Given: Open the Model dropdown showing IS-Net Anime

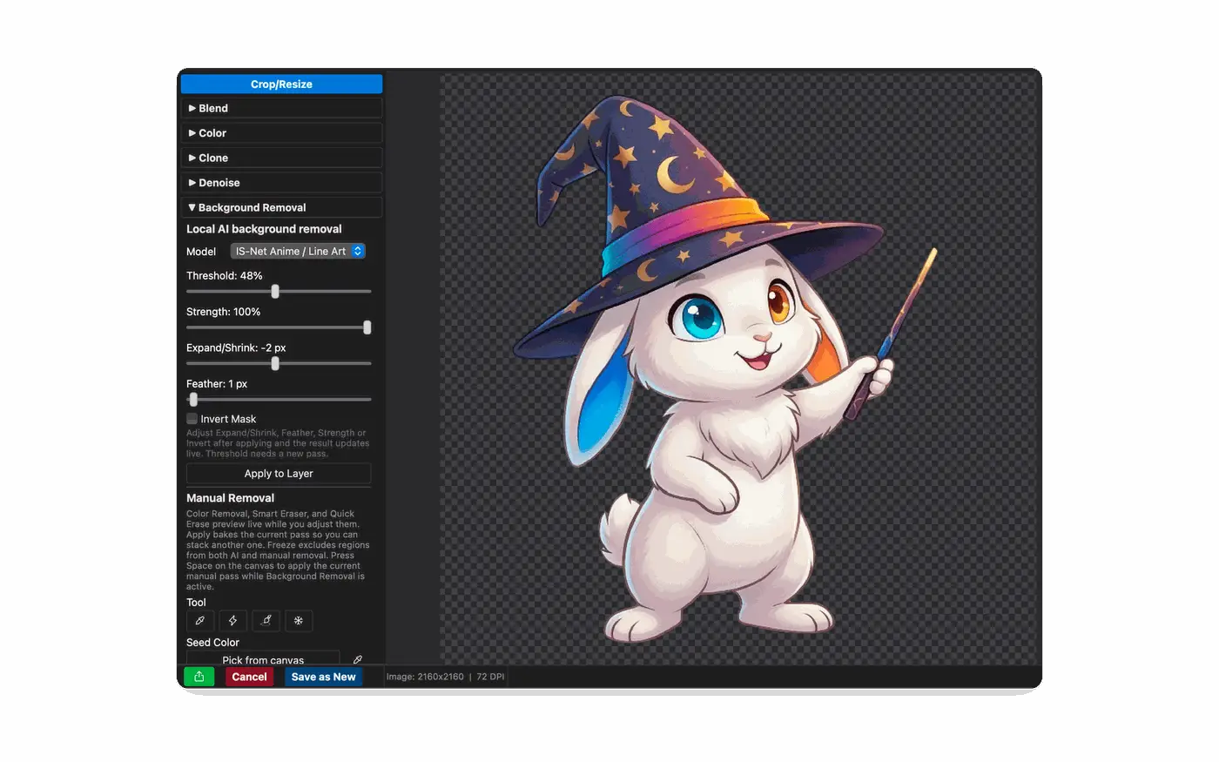Looking at the screenshot, I should [298, 251].
